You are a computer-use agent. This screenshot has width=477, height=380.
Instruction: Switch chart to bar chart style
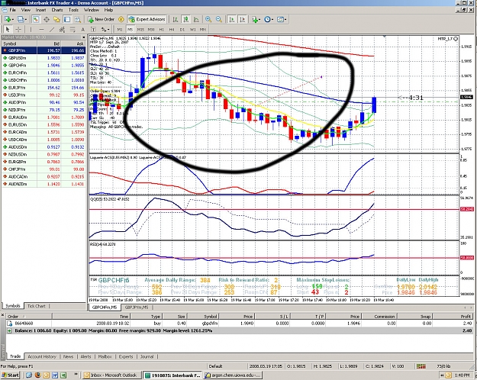tap(176, 19)
